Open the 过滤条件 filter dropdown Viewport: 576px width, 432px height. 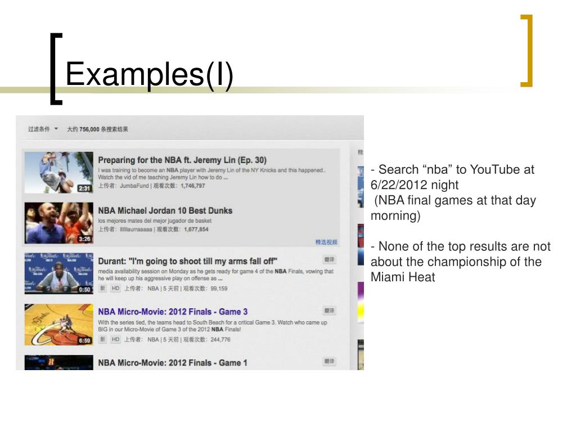(x=43, y=129)
